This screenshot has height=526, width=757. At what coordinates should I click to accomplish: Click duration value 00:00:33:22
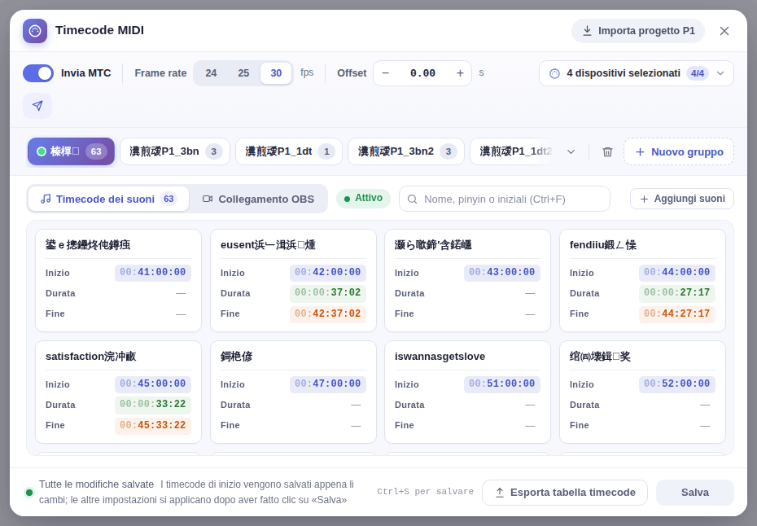[152, 405]
